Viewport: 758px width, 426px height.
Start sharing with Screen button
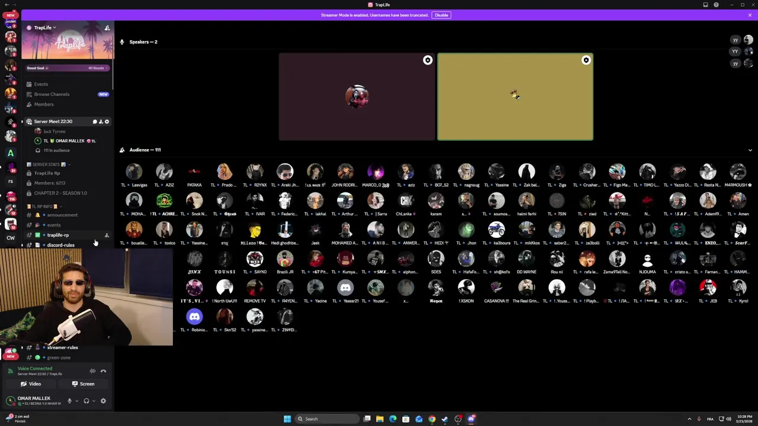(83, 384)
